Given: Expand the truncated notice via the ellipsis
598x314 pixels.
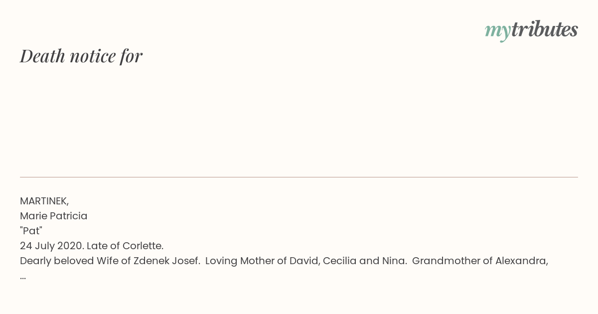Looking at the screenshot, I should pyautogui.click(x=23, y=276).
